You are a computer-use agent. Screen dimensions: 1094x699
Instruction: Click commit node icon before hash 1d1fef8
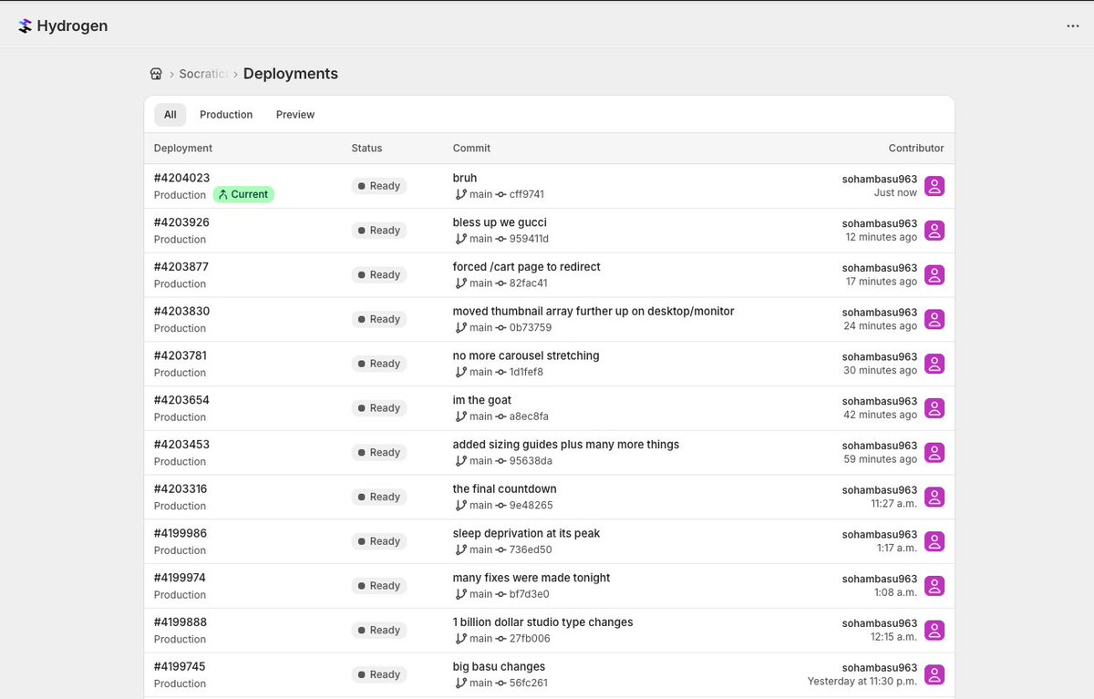(501, 372)
